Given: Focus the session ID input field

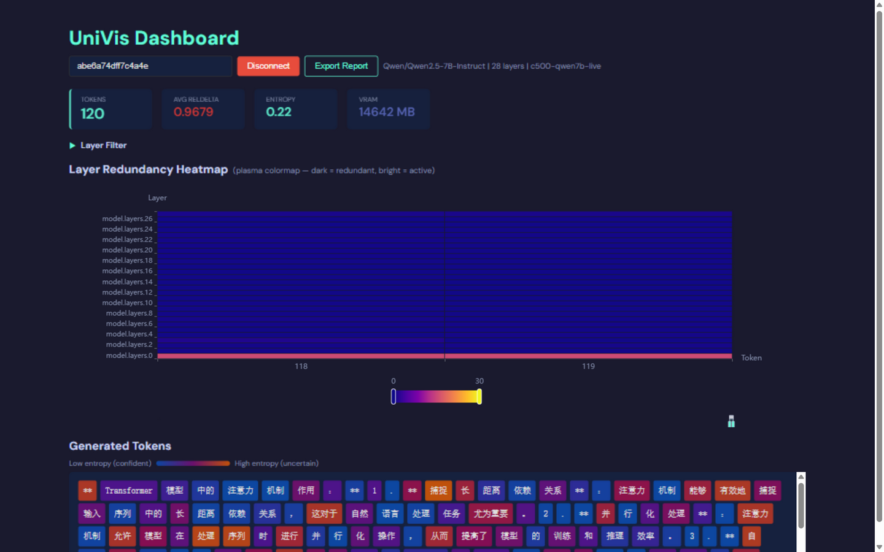Looking at the screenshot, I should coord(150,66).
